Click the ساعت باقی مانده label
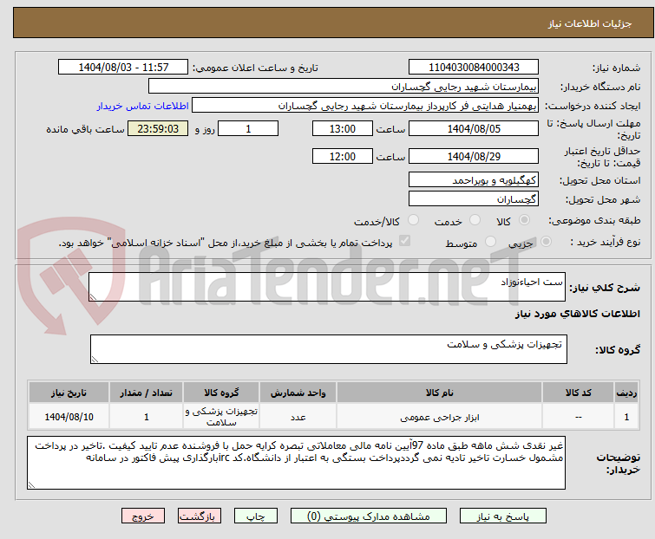This screenshot has width=655, height=539. 85,129
